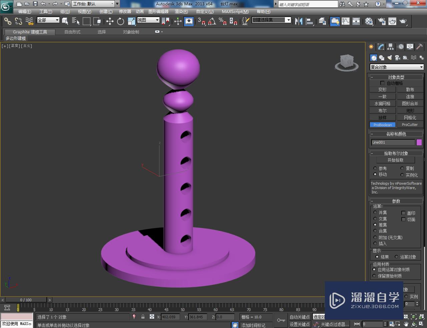The width and height of the screenshot is (427, 328).
Task: Select the Lights category icon
Action: pos(390,58)
